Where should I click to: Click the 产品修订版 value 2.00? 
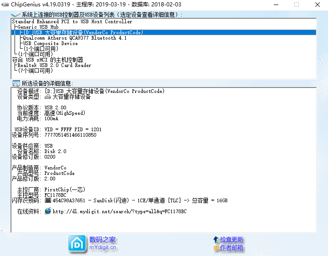click(x=50, y=179)
